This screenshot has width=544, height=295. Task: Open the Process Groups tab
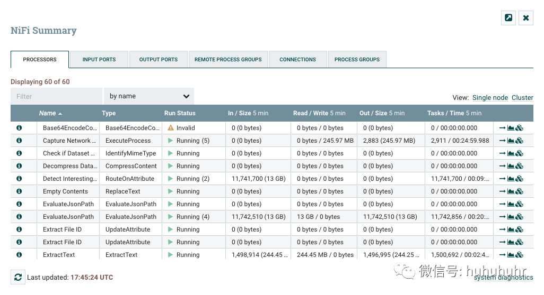[x=357, y=60]
